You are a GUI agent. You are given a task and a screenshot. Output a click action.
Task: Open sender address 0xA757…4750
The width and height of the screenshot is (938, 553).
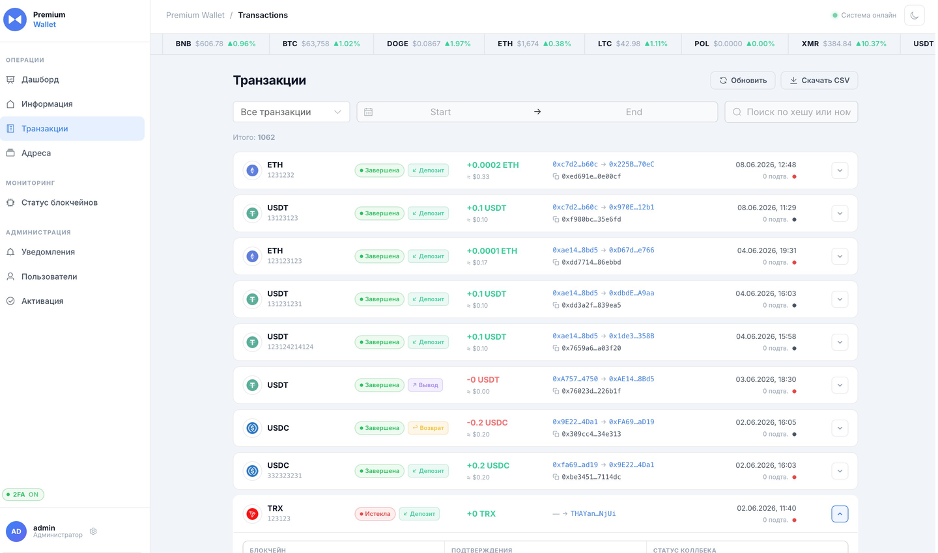click(x=575, y=379)
